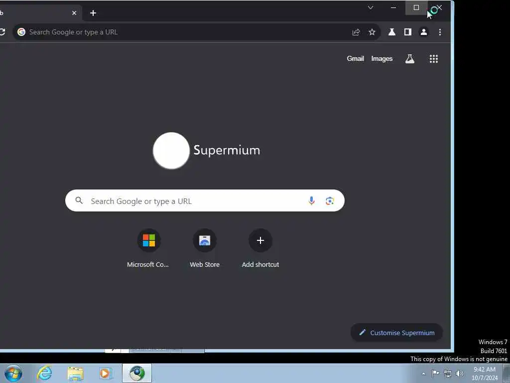510x383 pixels.
Task: Click the new tab page search box
Action: point(205,200)
